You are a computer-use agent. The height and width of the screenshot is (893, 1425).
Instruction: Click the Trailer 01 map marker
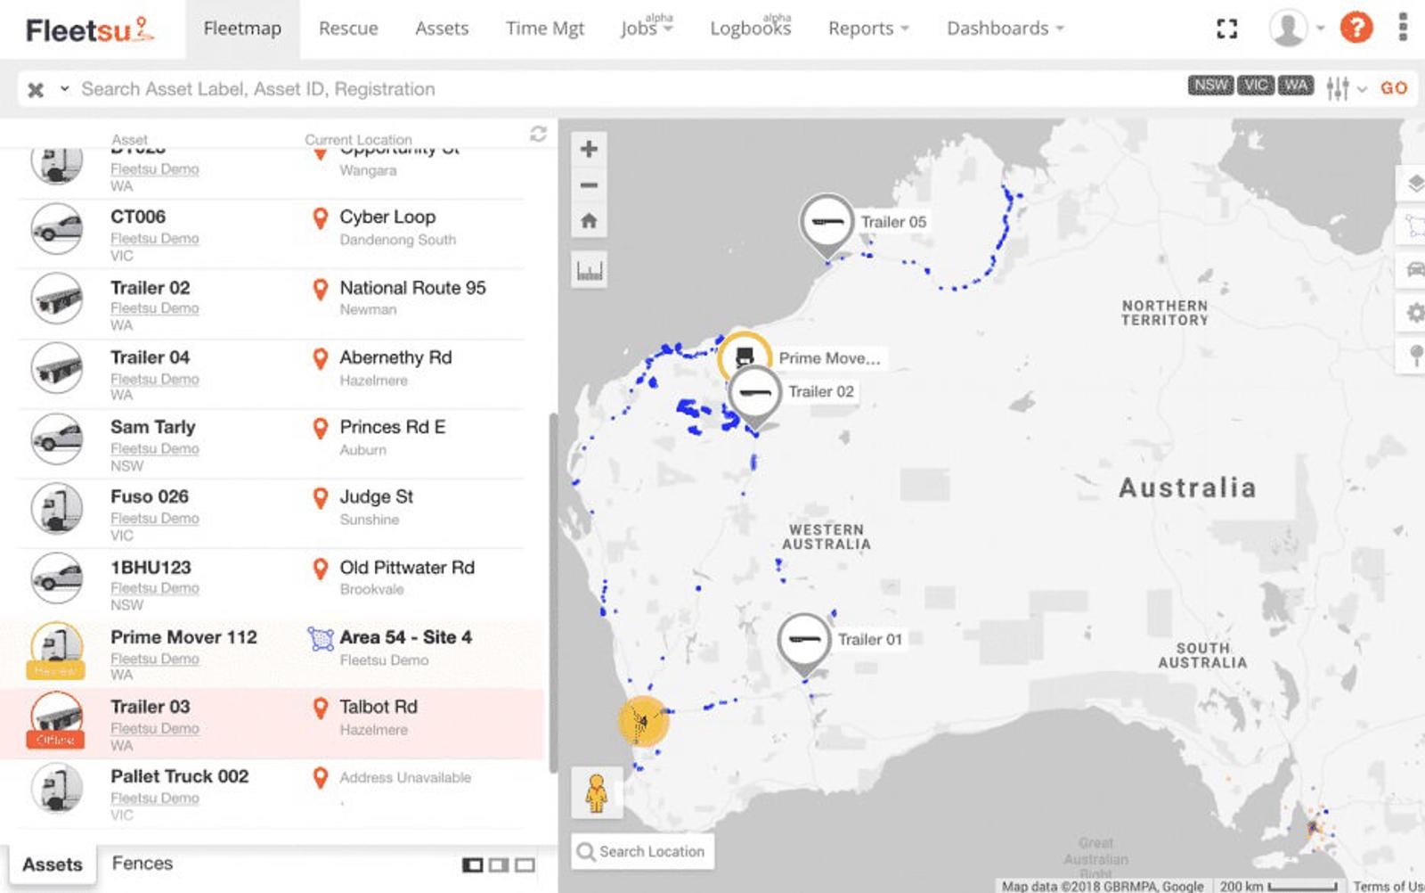point(803,641)
